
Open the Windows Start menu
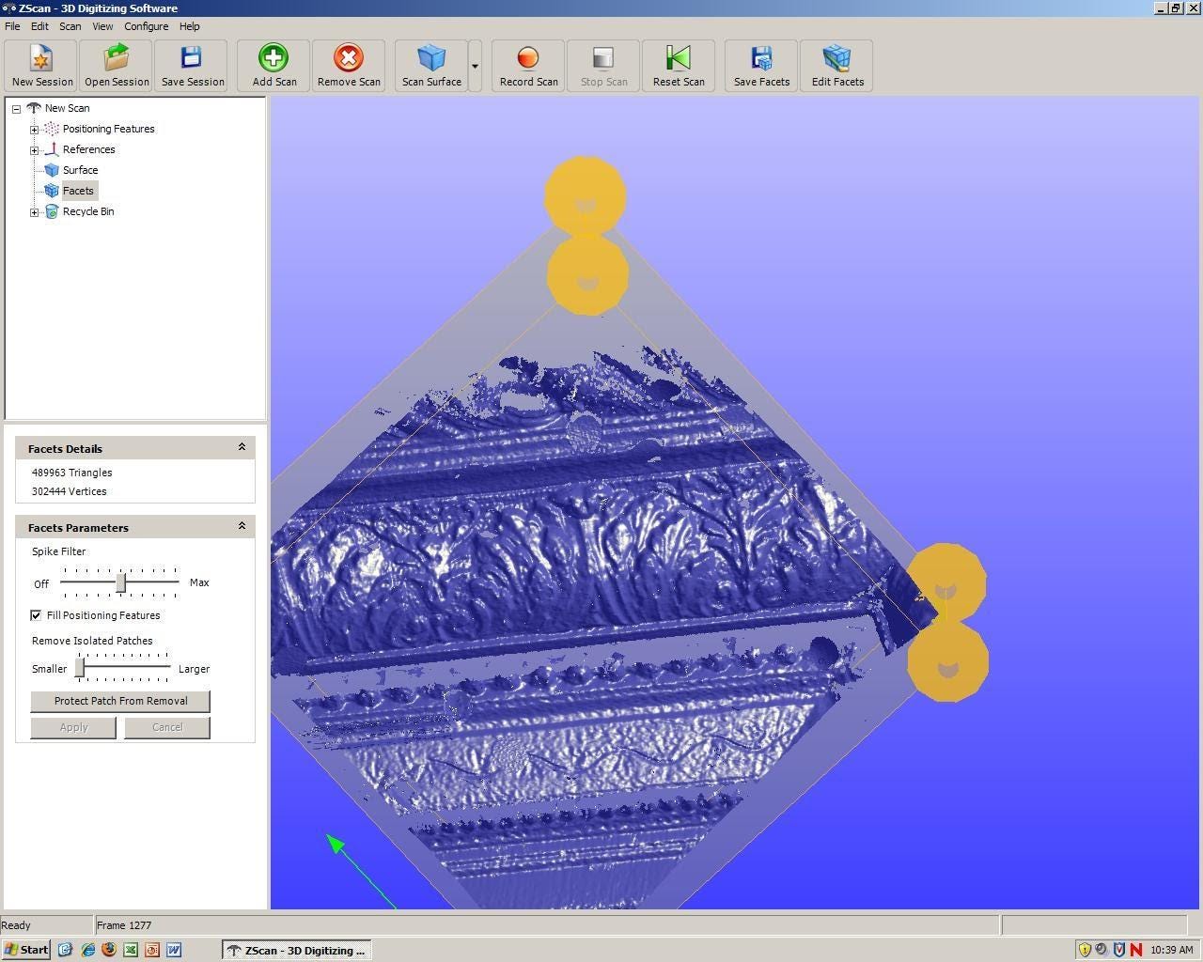(x=26, y=950)
